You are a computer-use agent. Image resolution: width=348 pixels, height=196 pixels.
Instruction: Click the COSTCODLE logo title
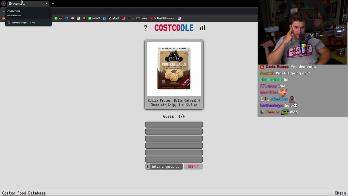point(174,28)
